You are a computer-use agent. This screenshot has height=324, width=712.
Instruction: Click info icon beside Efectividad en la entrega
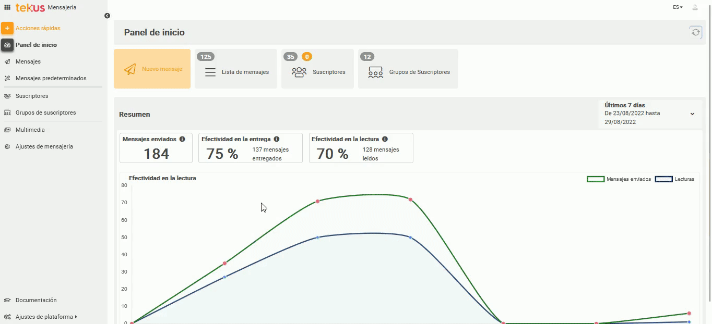[277, 139]
